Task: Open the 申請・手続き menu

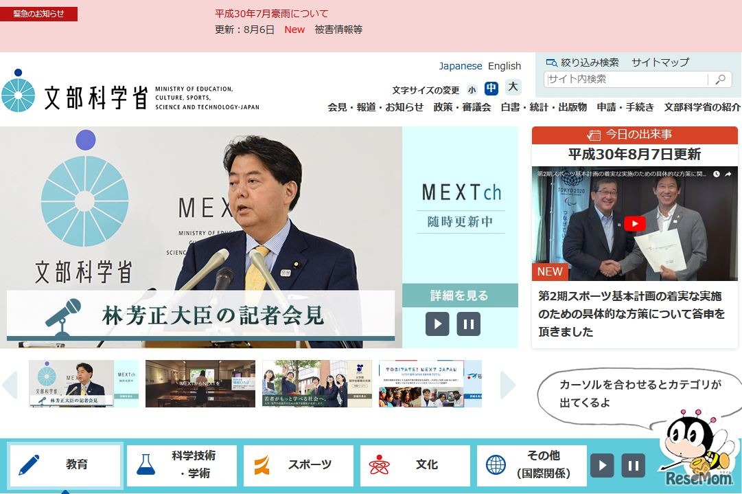Action: [x=625, y=107]
